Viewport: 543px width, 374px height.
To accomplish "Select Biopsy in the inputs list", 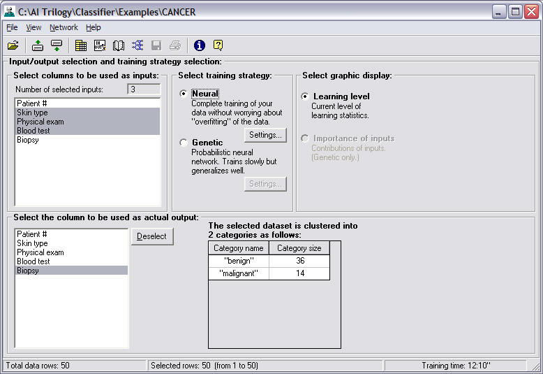I will click(x=88, y=140).
